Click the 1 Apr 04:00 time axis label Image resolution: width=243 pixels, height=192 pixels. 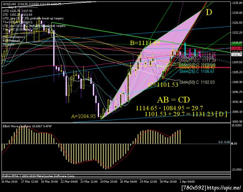pyautogui.click(x=187, y=181)
